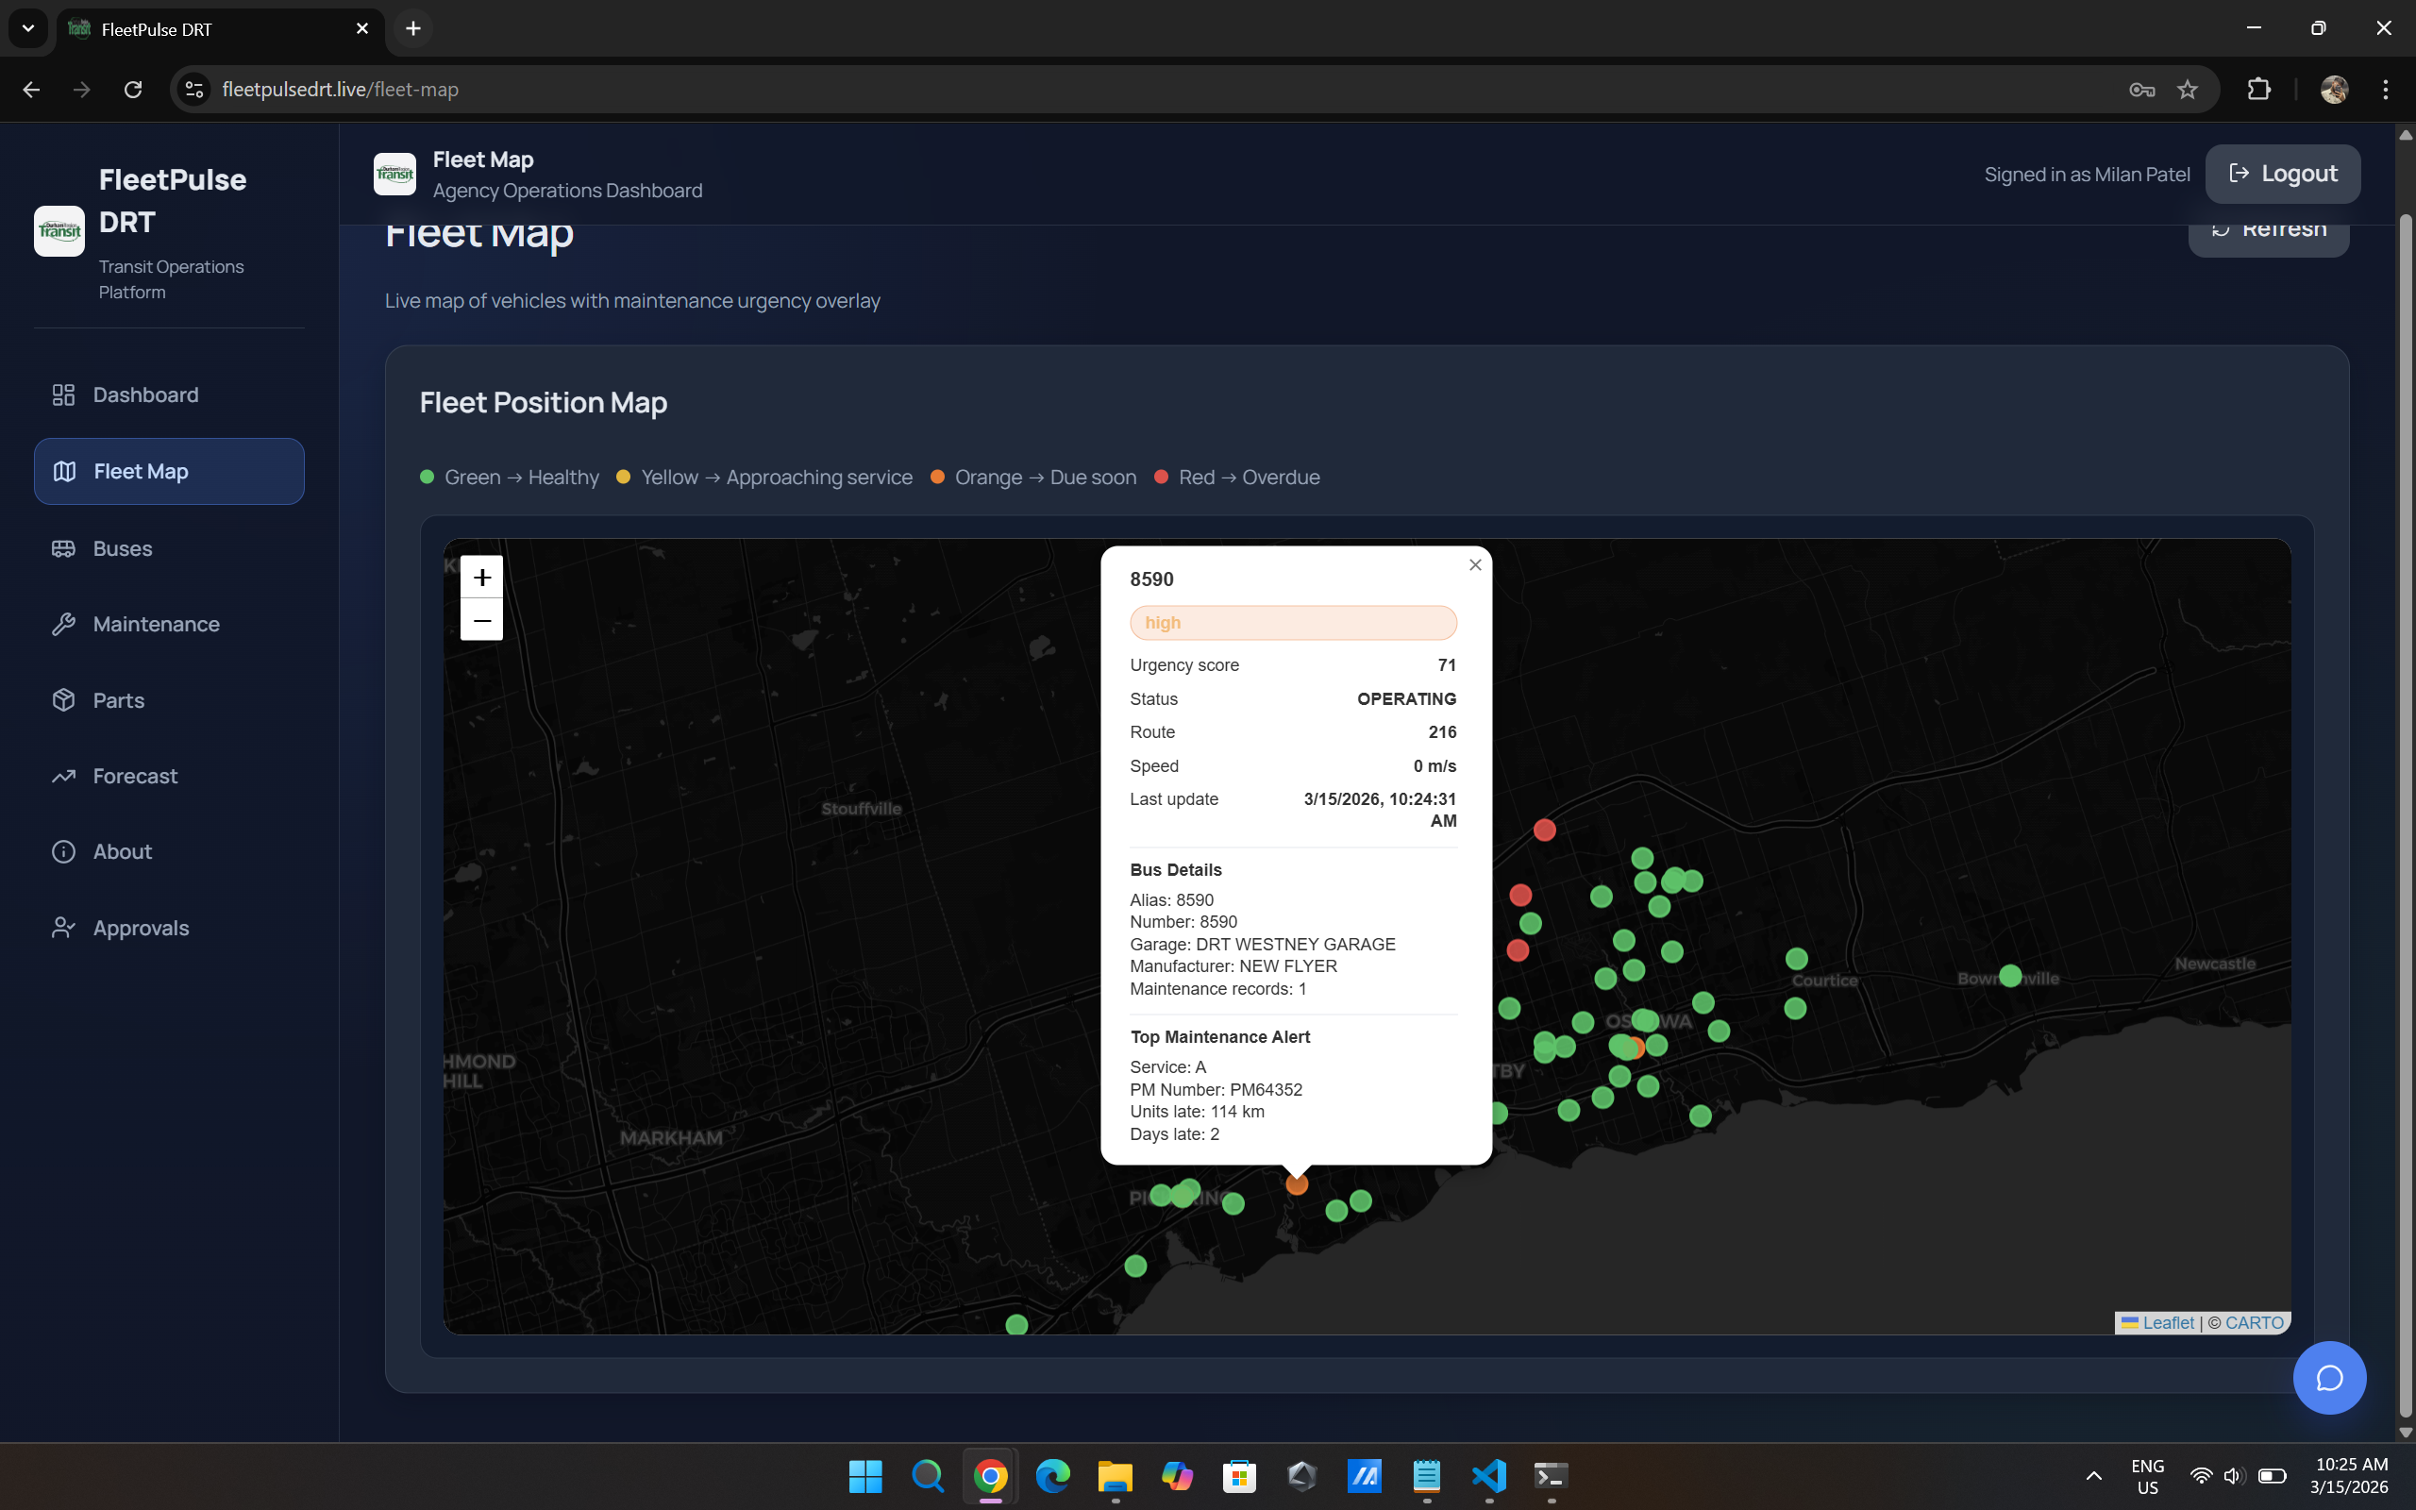Open the chat bubble widget
The height and width of the screenshot is (1510, 2416).
2328,1377
